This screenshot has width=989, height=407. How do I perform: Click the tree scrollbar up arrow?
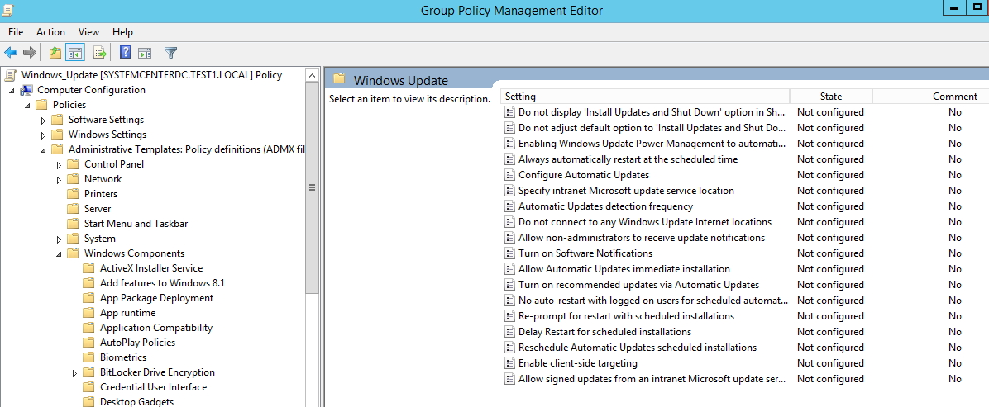[312, 75]
